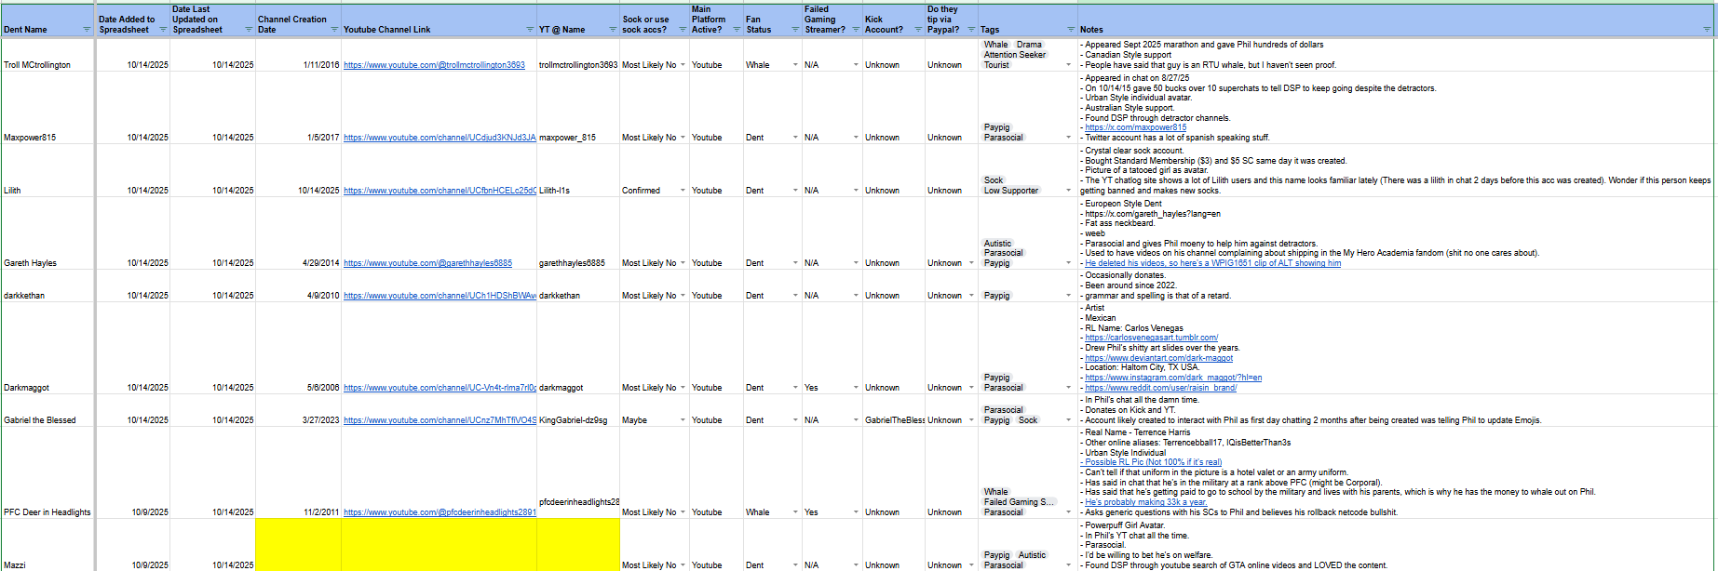Open Lilith YouTube channel link
This screenshot has height=571, width=1718.
click(x=440, y=191)
